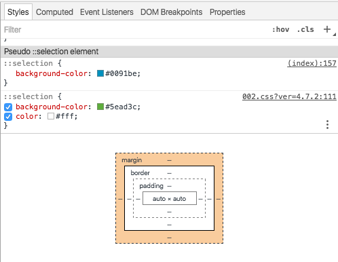Image resolution: width=338 pixels, height=262 pixels.
Task: Click the border-right dash value in box model
Action: click(210, 199)
